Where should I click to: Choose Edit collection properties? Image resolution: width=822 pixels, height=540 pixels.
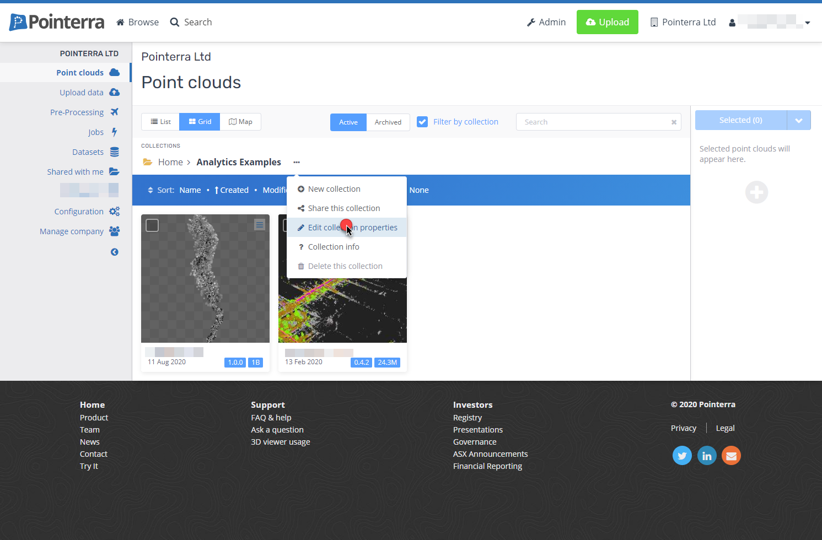point(347,228)
